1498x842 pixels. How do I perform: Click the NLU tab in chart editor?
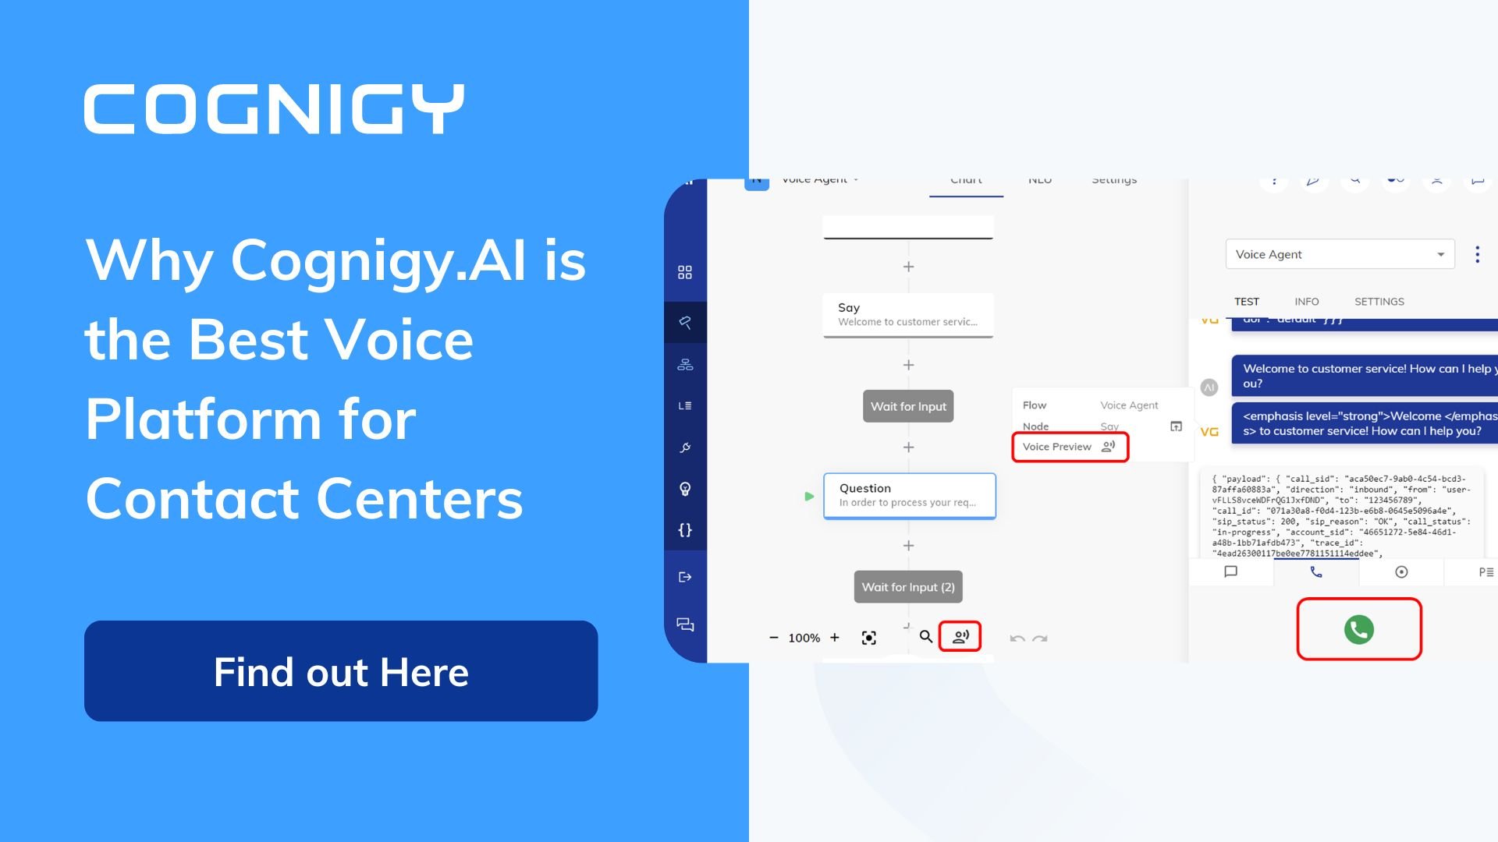coord(1039,181)
